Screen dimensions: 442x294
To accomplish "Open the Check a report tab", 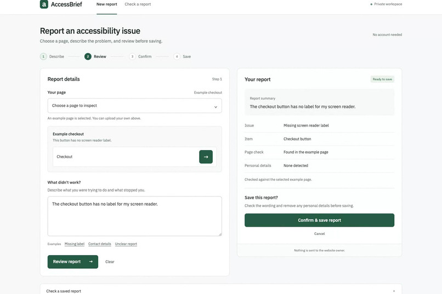I will click(138, 4).
